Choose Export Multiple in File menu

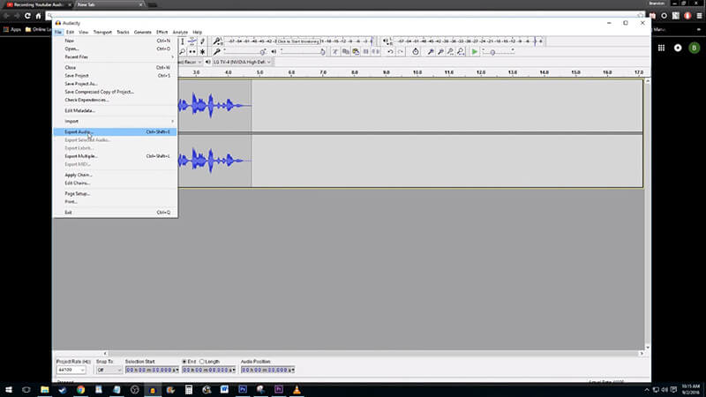point(115,156)
